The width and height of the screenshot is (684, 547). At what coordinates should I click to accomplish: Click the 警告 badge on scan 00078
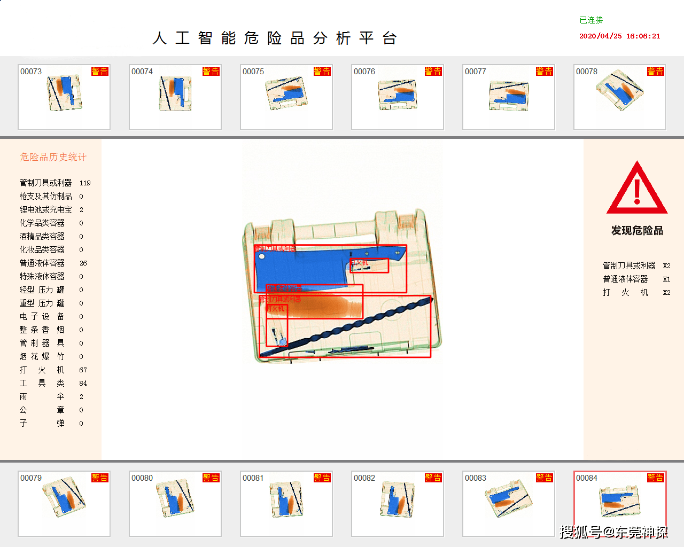pyautogui.click(x=656, y=71)
